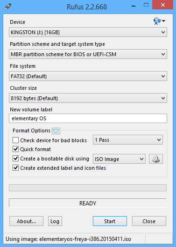The height and width of the screenshot is (247, 176).
Task: Uncheck Create extended label and icon files
Action: click(15, 168)
